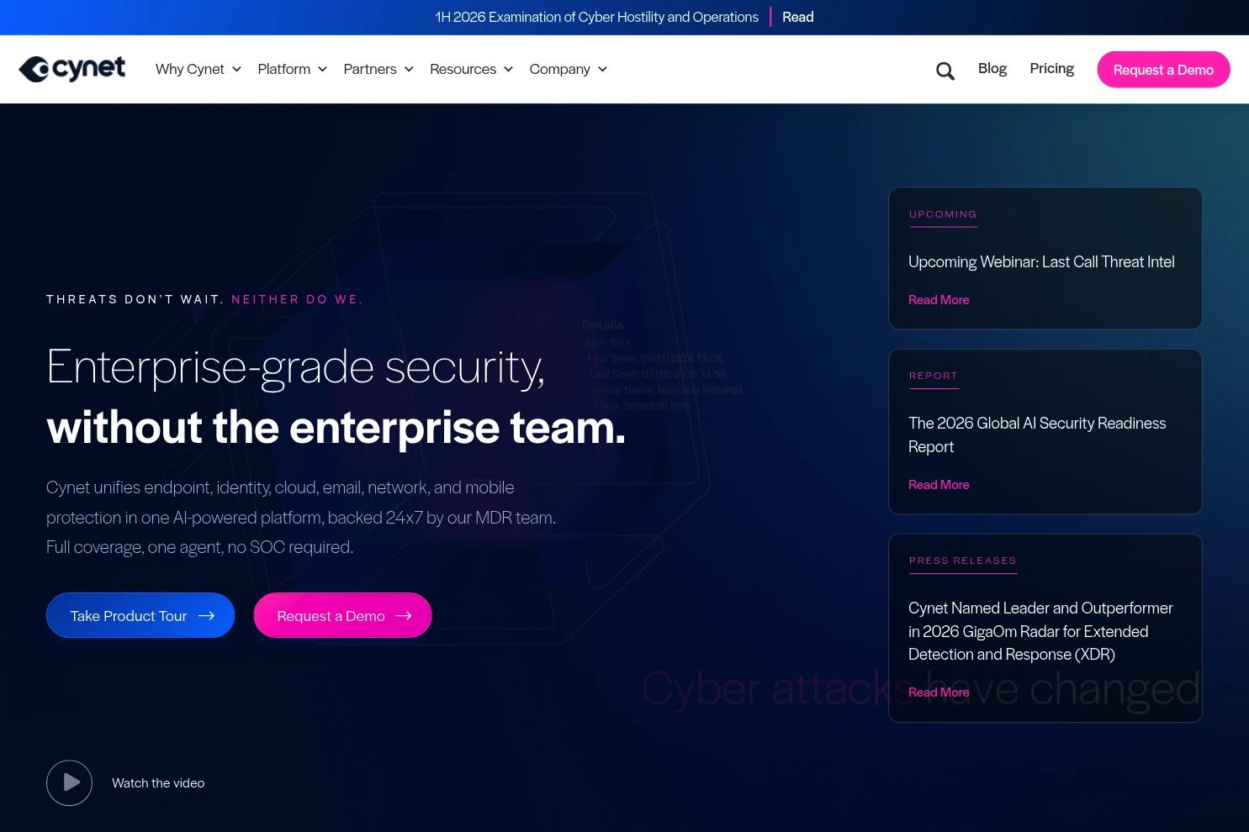Open the Pricing page
Screen dimensions: 1249x832
tap(1051, 68)
